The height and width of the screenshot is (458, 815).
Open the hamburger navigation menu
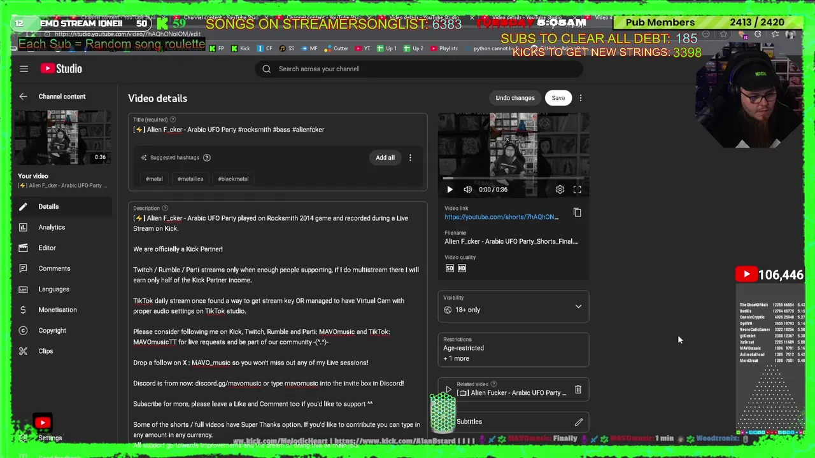pos(24,69)
